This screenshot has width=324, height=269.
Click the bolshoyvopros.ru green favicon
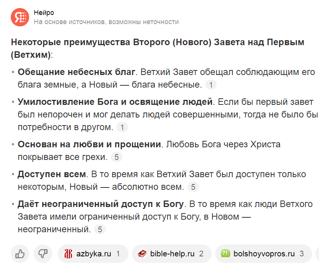point(225,253)
